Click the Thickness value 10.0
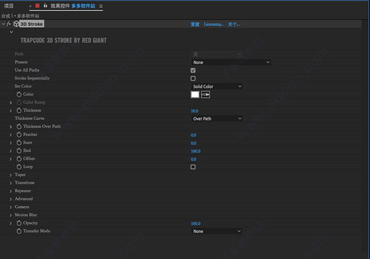This screenshot has width=370, height=259. [194, 111]
